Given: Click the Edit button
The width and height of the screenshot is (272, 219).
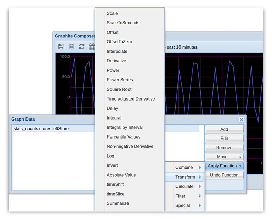Looking at the screenshot, I should tap(224, 139).
